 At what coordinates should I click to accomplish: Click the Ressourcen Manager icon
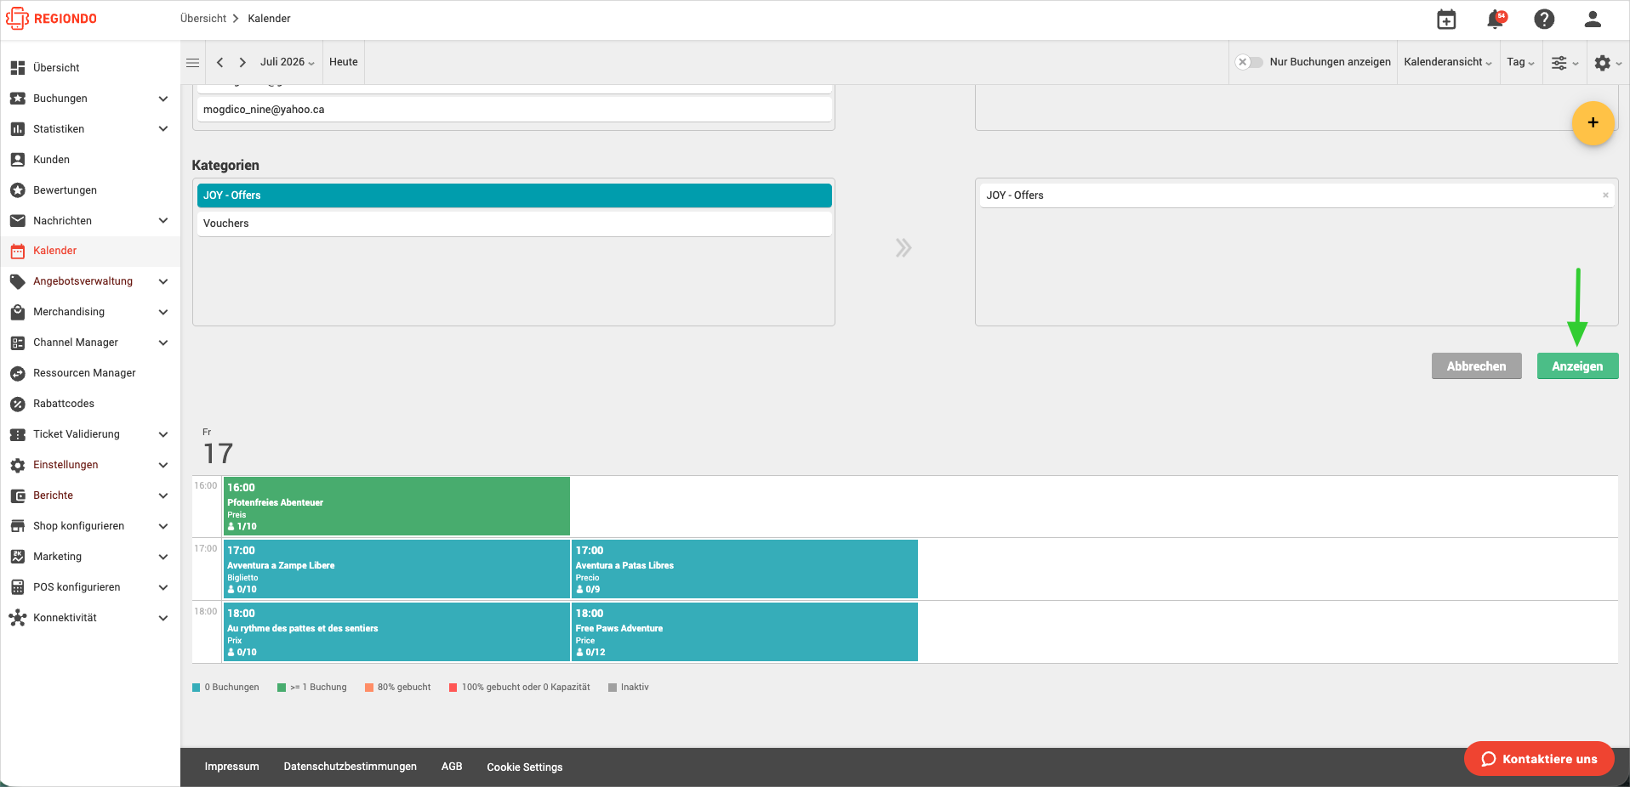[x=18, y=373]
